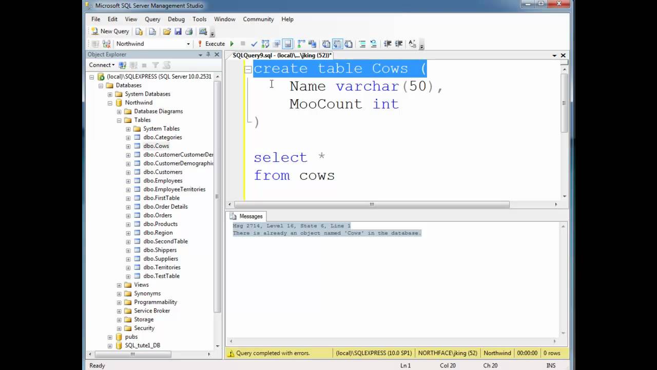657x370 pixels.
Task: Save the query with the floppy disk icon
Action: (178, 31)
